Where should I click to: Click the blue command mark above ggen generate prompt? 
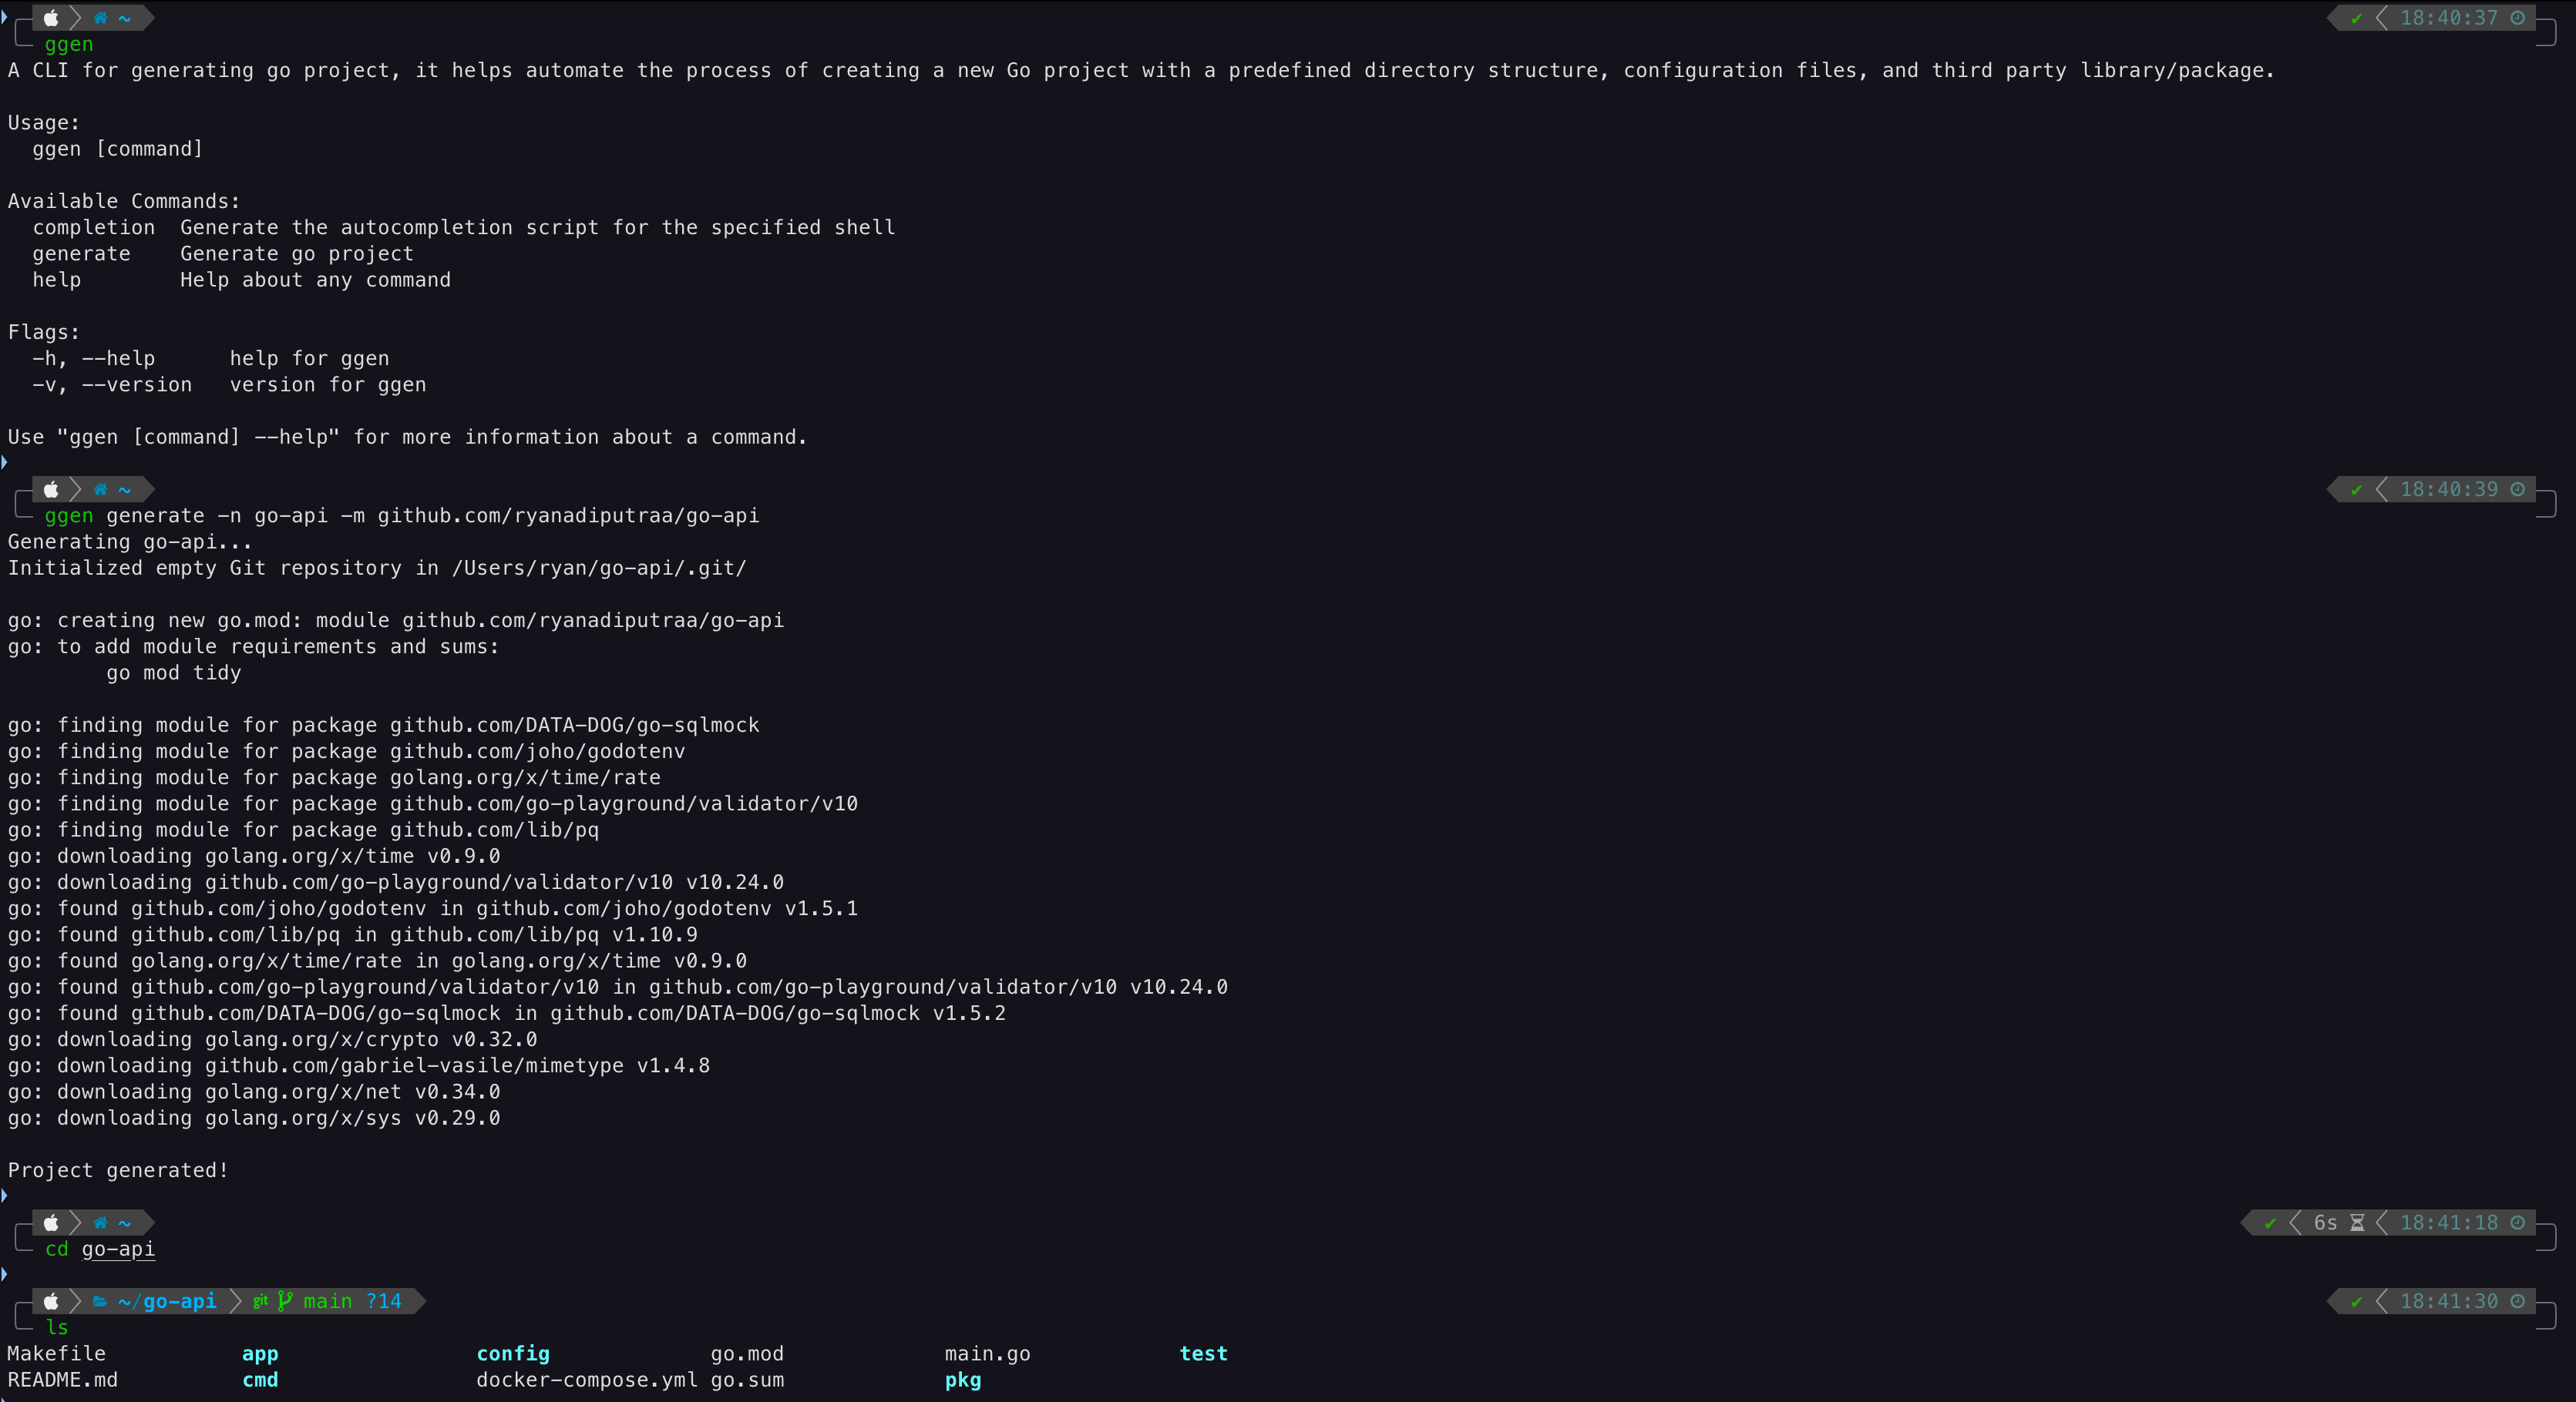click(x=4, y=461)
